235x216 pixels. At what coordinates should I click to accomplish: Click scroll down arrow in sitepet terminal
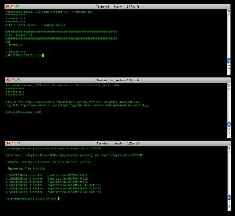[x=229, y=133]
